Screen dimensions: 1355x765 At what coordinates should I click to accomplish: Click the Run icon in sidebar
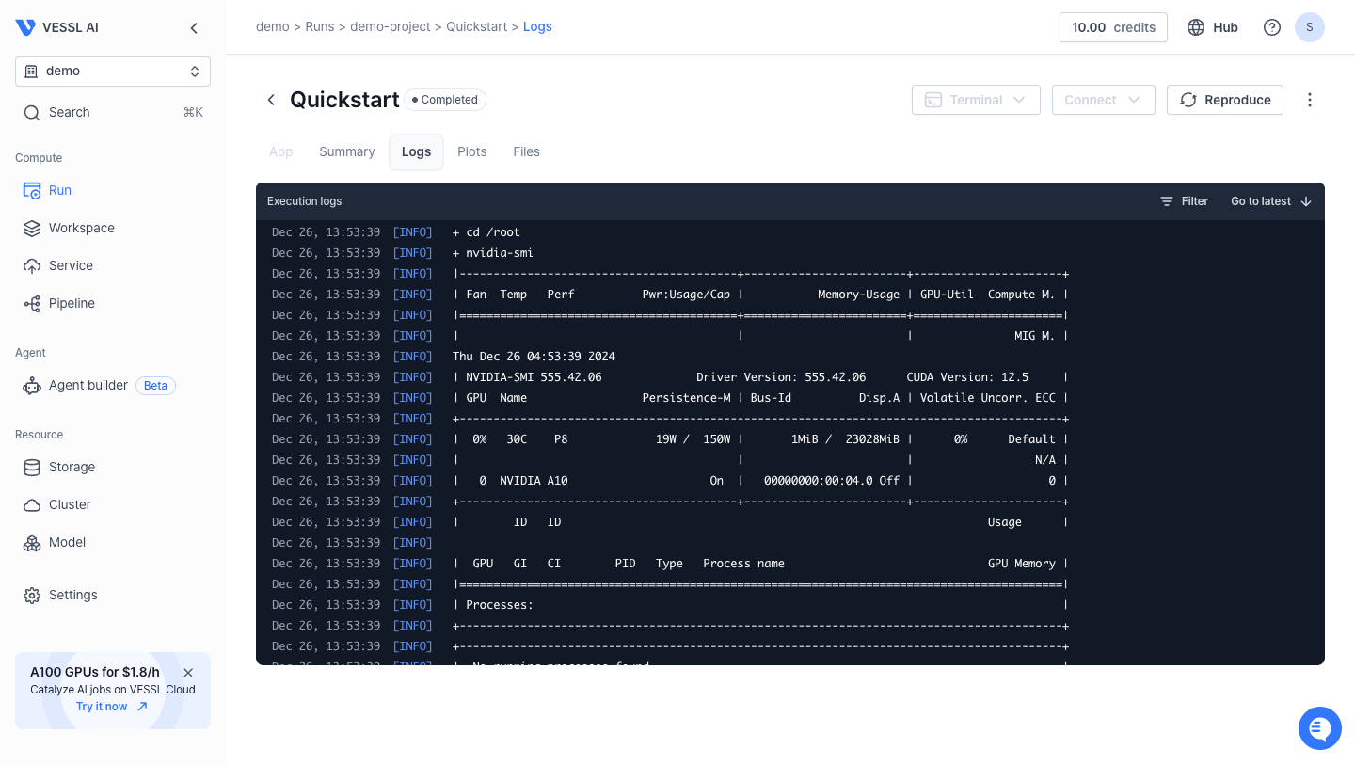(x=32, y=190)
